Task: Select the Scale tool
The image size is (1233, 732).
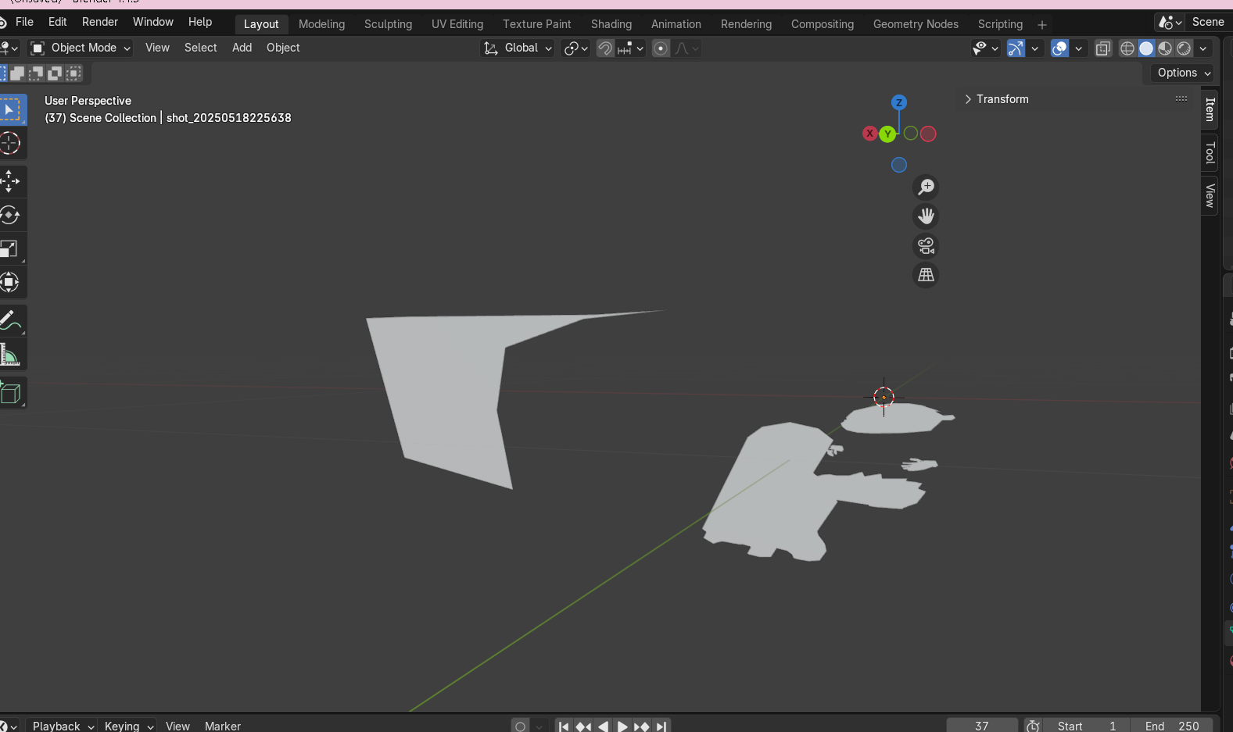Action: 11,248
